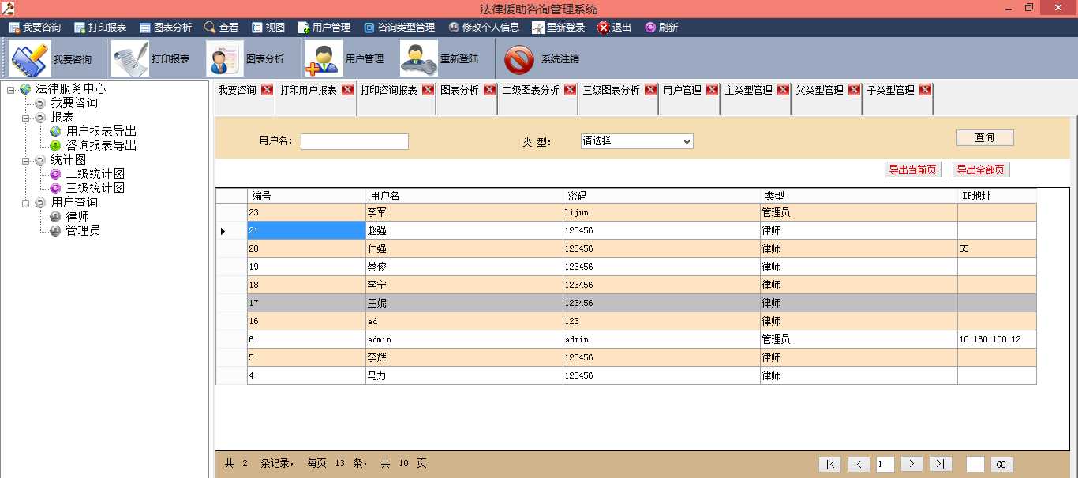
Task: Click 退出 in the menu bar
Action: click(615, 27)
